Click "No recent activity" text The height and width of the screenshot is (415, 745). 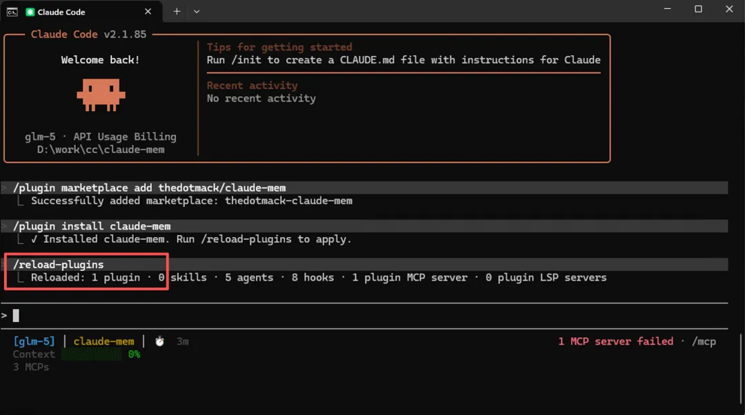(x=261, y=99)
